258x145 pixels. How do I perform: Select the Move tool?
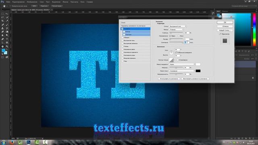click(x=7, y=14)
